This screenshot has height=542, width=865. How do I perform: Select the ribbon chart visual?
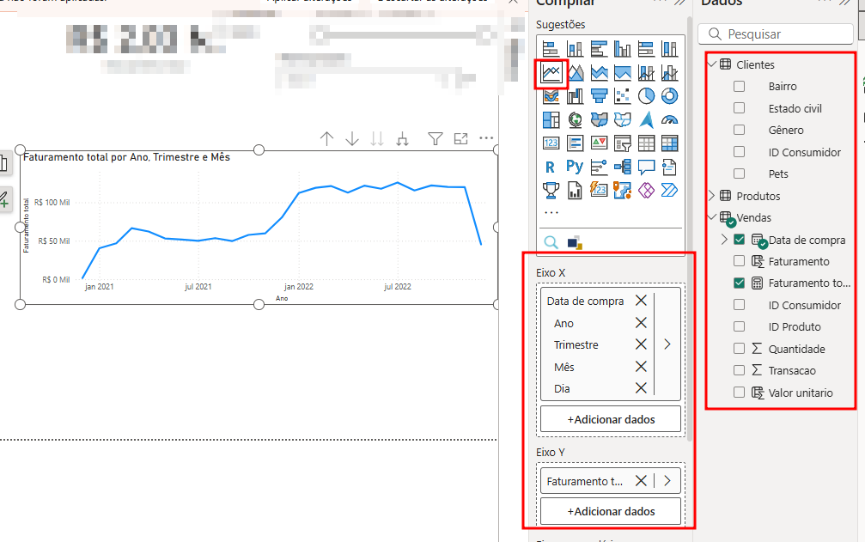point(551,96)
